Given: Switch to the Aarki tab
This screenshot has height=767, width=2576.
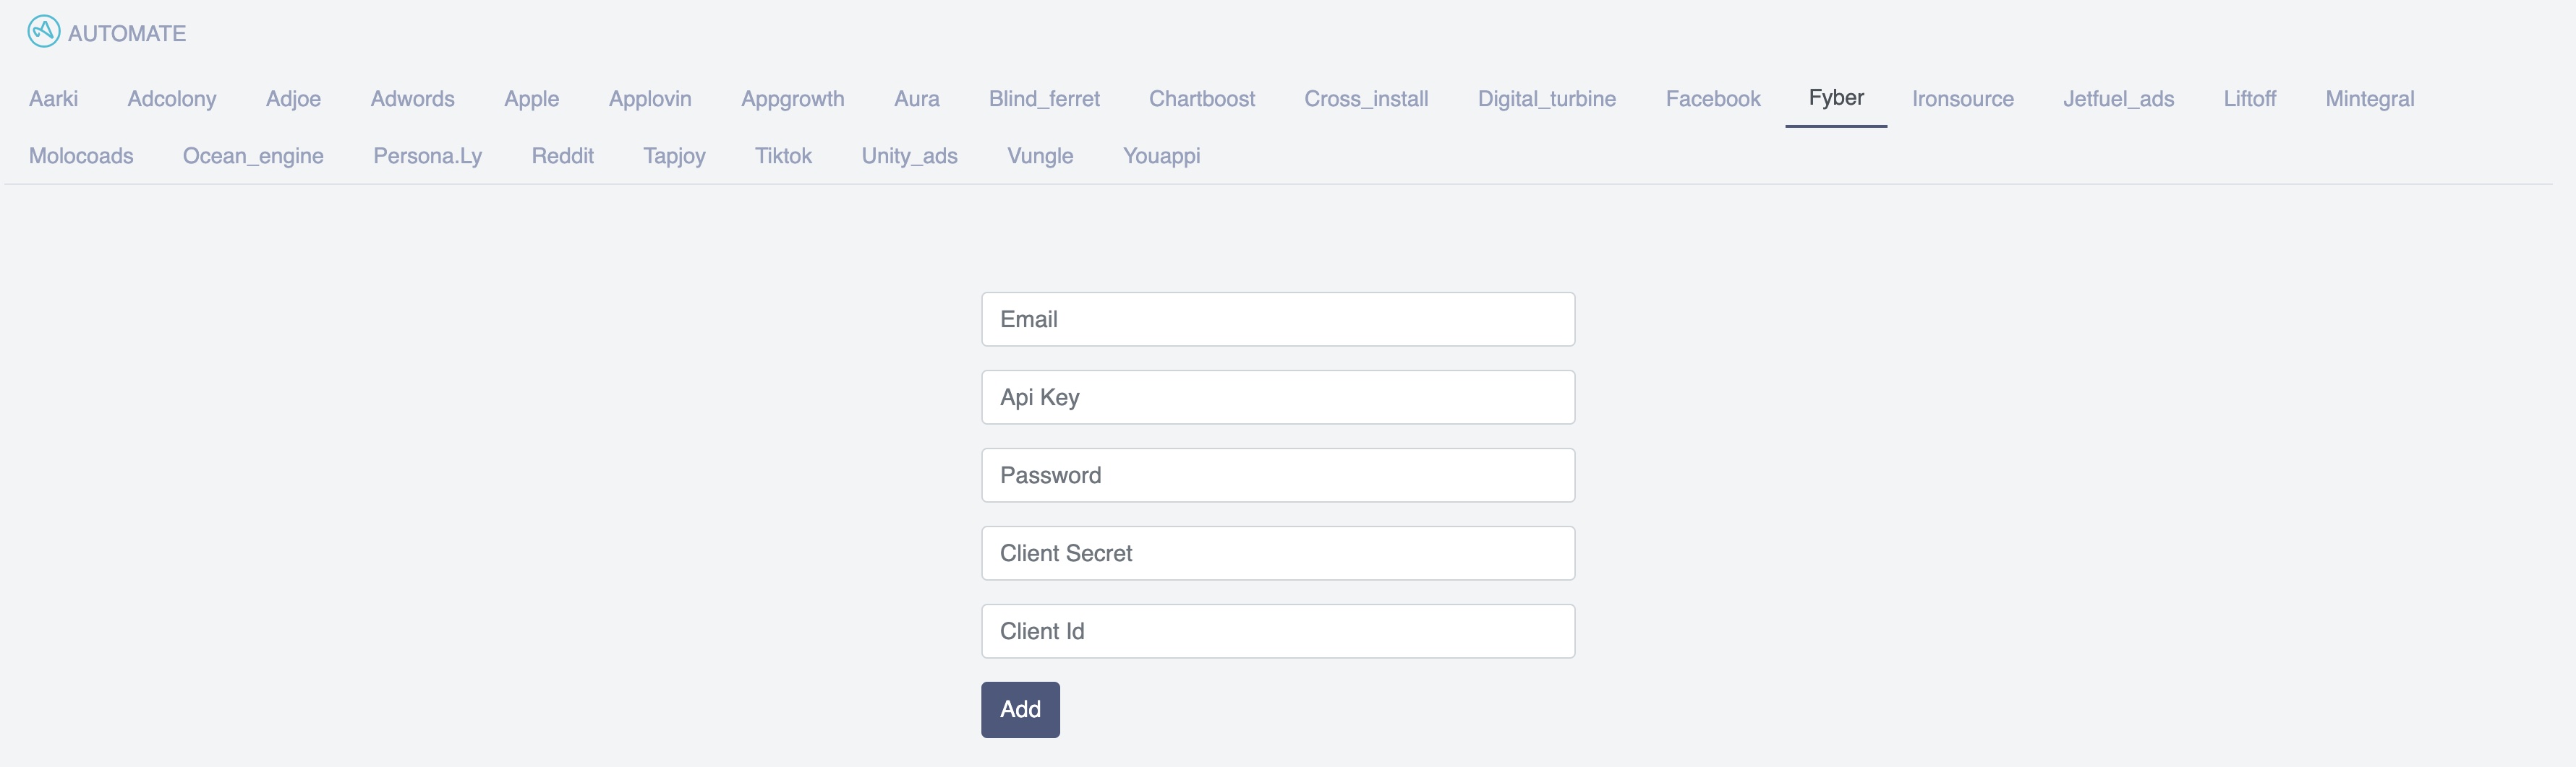Looking at the screenshot, I should [54, 99].
